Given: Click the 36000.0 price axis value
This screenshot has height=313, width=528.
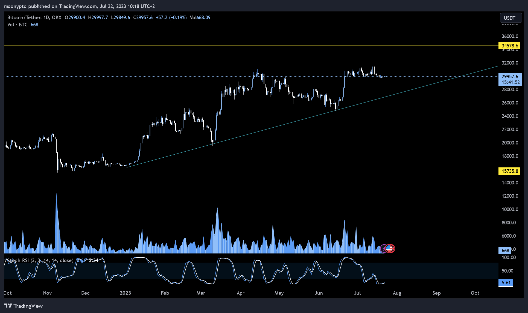Looking at the screenshot, I should [510, 36].
